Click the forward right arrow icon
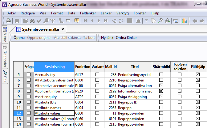 (x=202, y=21)
